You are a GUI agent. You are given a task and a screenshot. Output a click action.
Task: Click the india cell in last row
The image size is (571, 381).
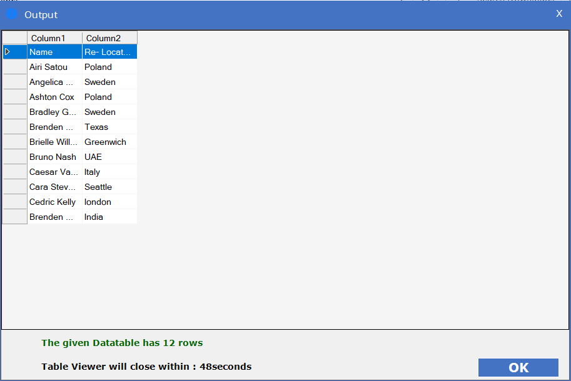coord(109,217)
